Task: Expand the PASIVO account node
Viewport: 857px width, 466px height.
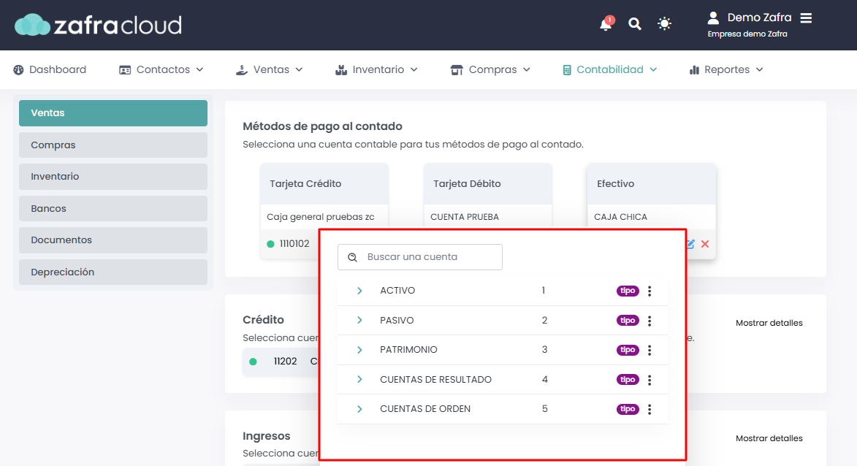Action: (359, 320)
